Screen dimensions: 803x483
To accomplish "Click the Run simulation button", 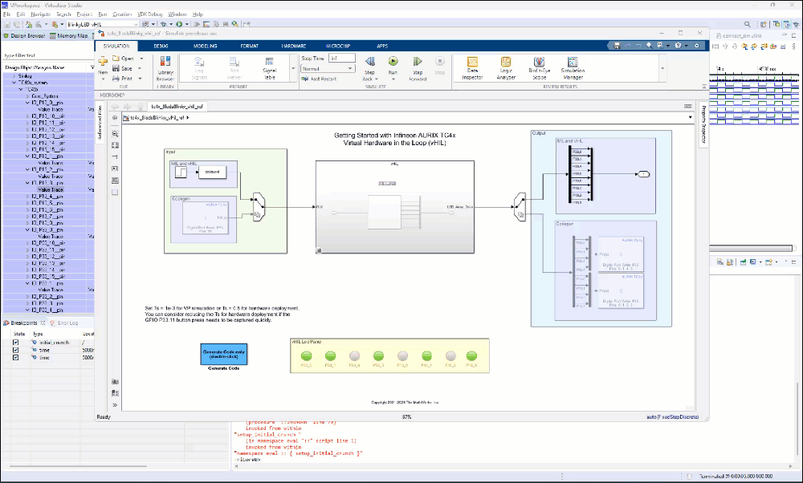I will click(393, 62).
